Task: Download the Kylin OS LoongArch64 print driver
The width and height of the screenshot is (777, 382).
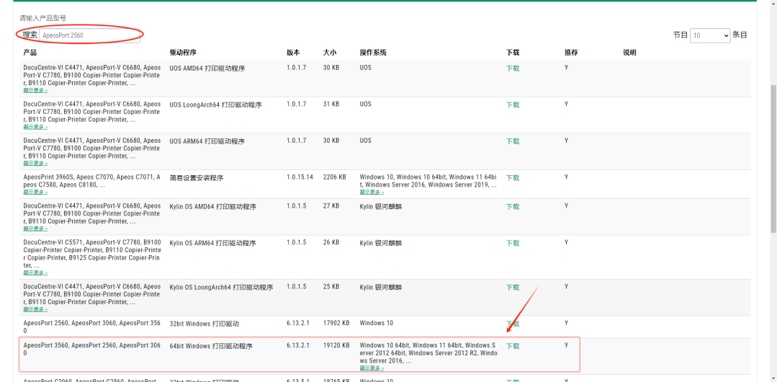Action: tap(513, 288)
